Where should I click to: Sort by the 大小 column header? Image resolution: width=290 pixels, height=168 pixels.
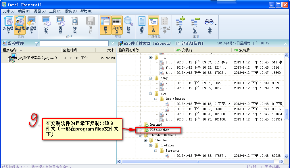[106, 50]
